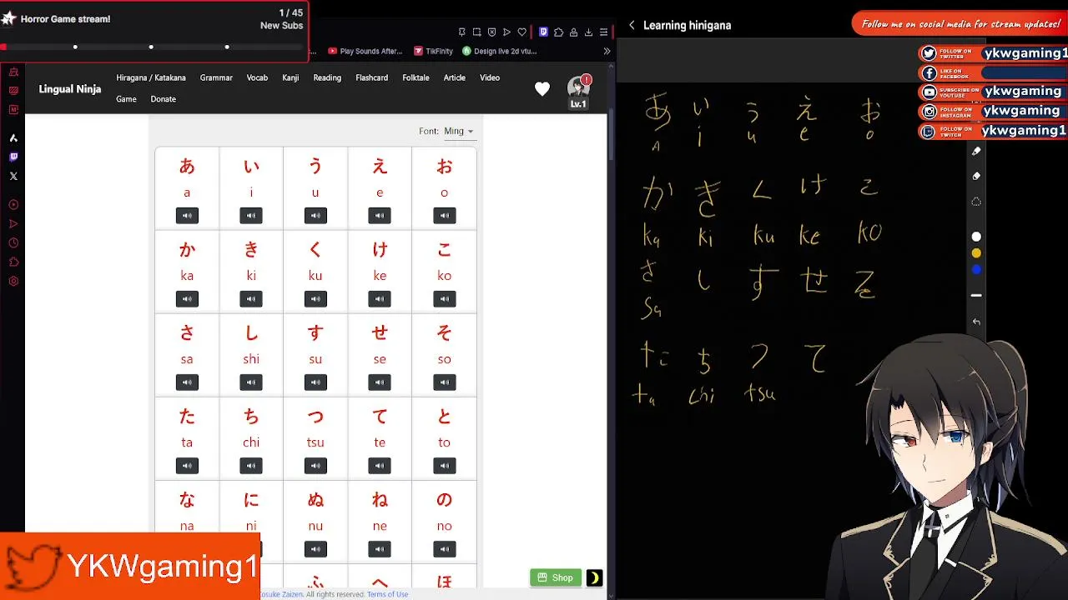Screen dimensions: 1068x600
Task: Open browser sidebar settings gear
Action: click(x=13, y=281)
